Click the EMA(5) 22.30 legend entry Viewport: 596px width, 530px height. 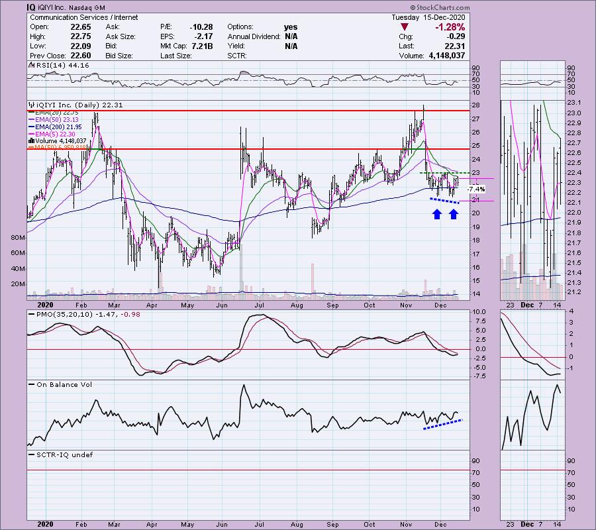coord(55,134)
